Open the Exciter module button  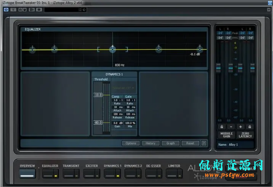pos(89,173)
